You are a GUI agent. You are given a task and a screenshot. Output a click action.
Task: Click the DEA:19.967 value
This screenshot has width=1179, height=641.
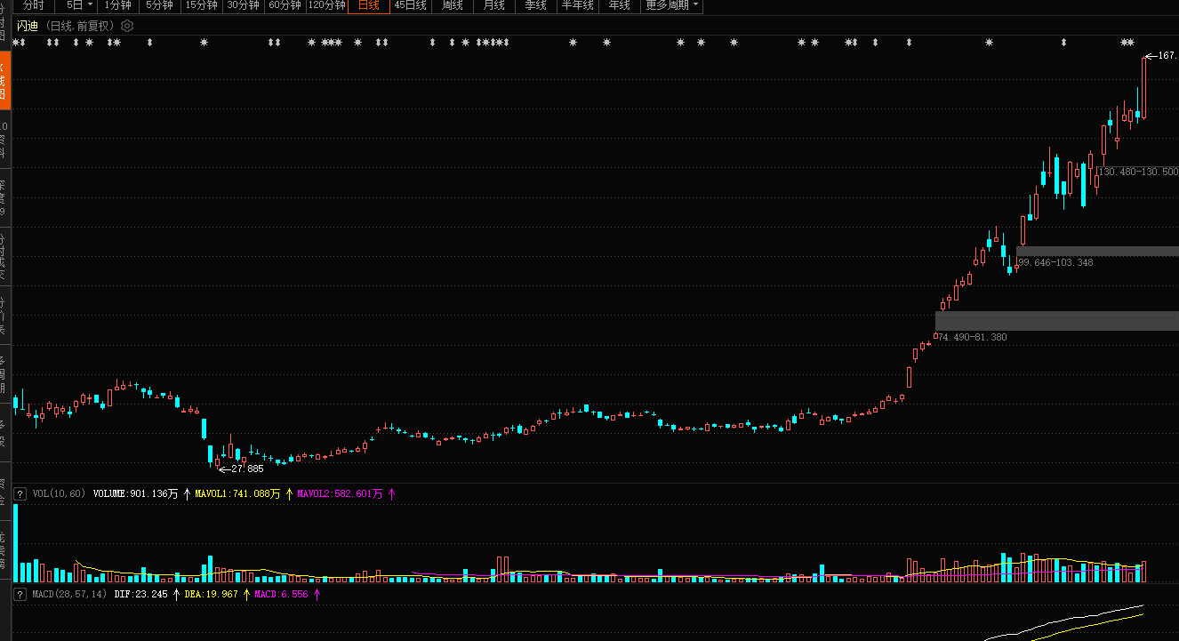click(x=211, y=593)
